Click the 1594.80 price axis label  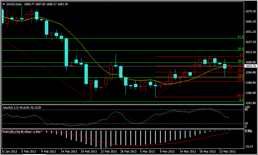(251, 73)
